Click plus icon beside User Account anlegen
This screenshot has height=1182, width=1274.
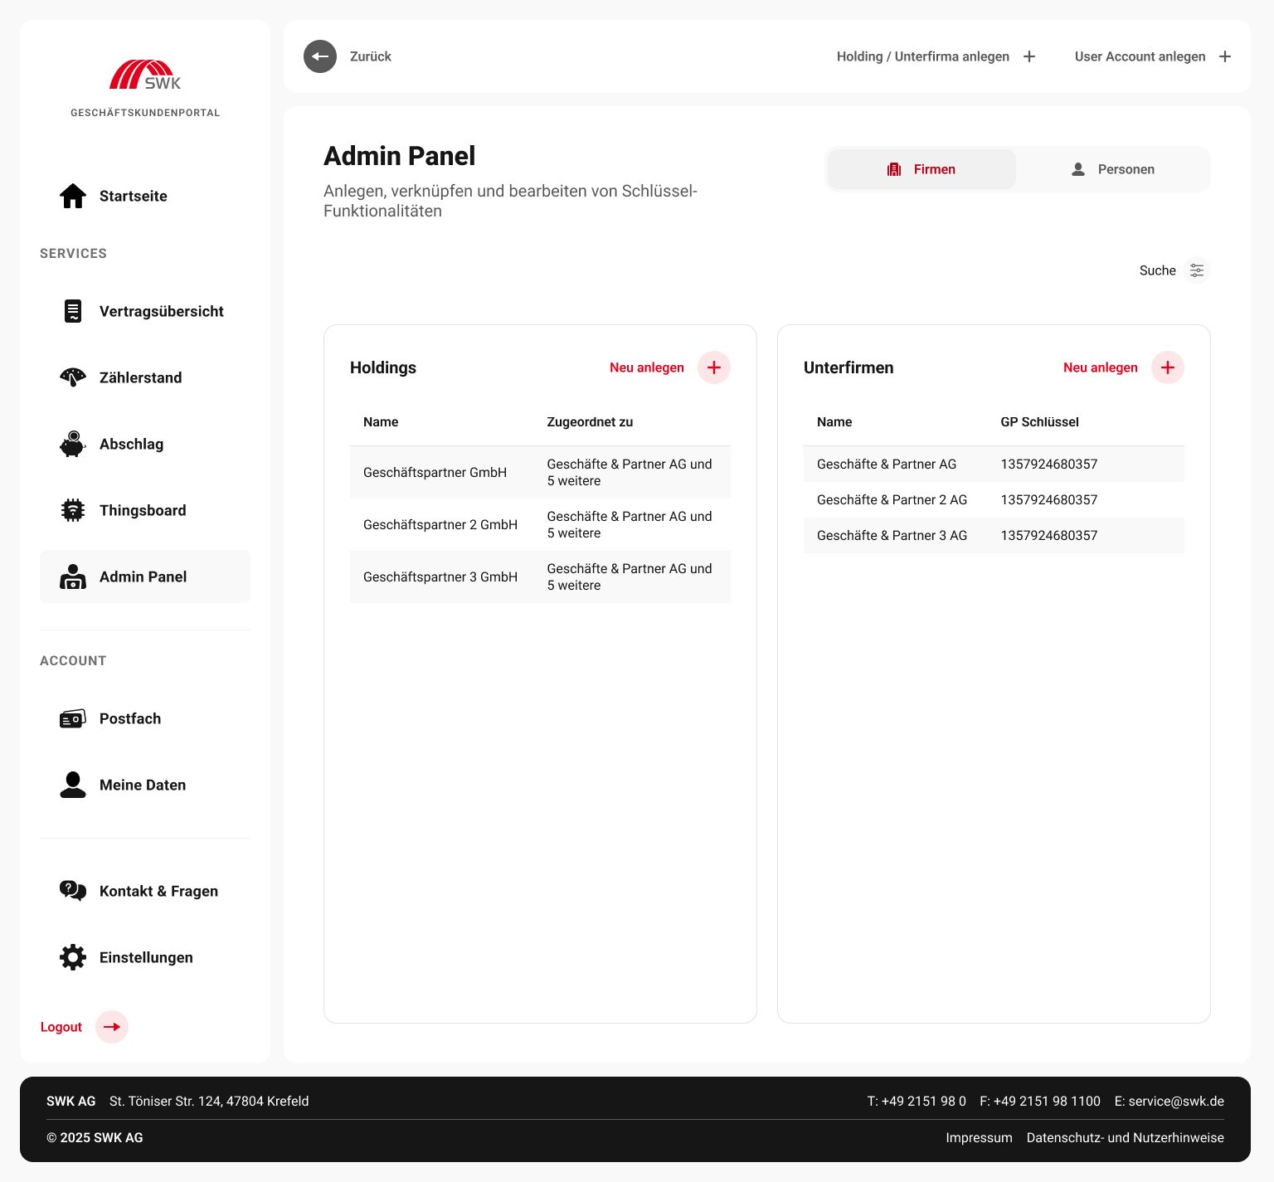1225,56
